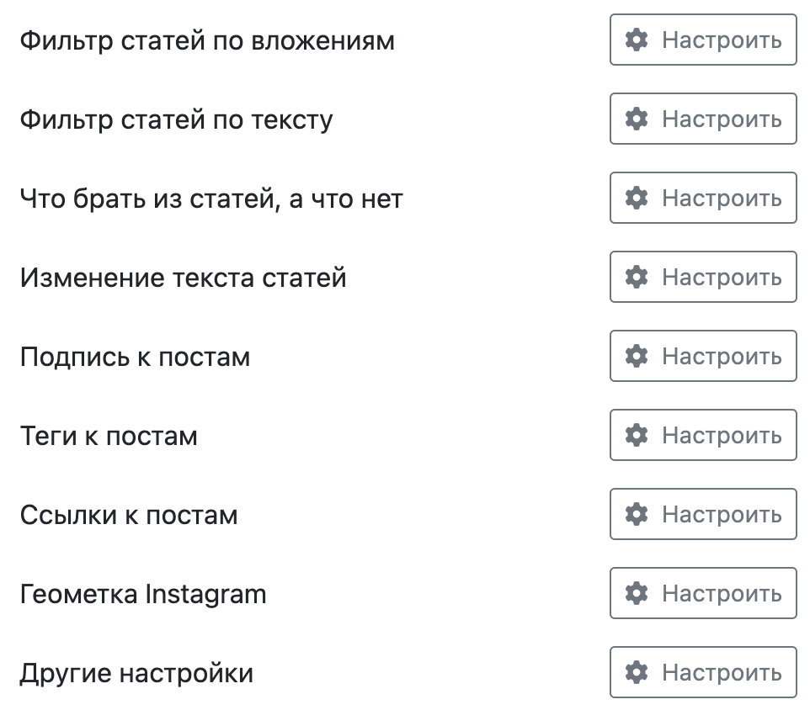This screenshot has height=710, width=810.
Task: Click the Геометка Instagram label text
Action: (143, 594)
